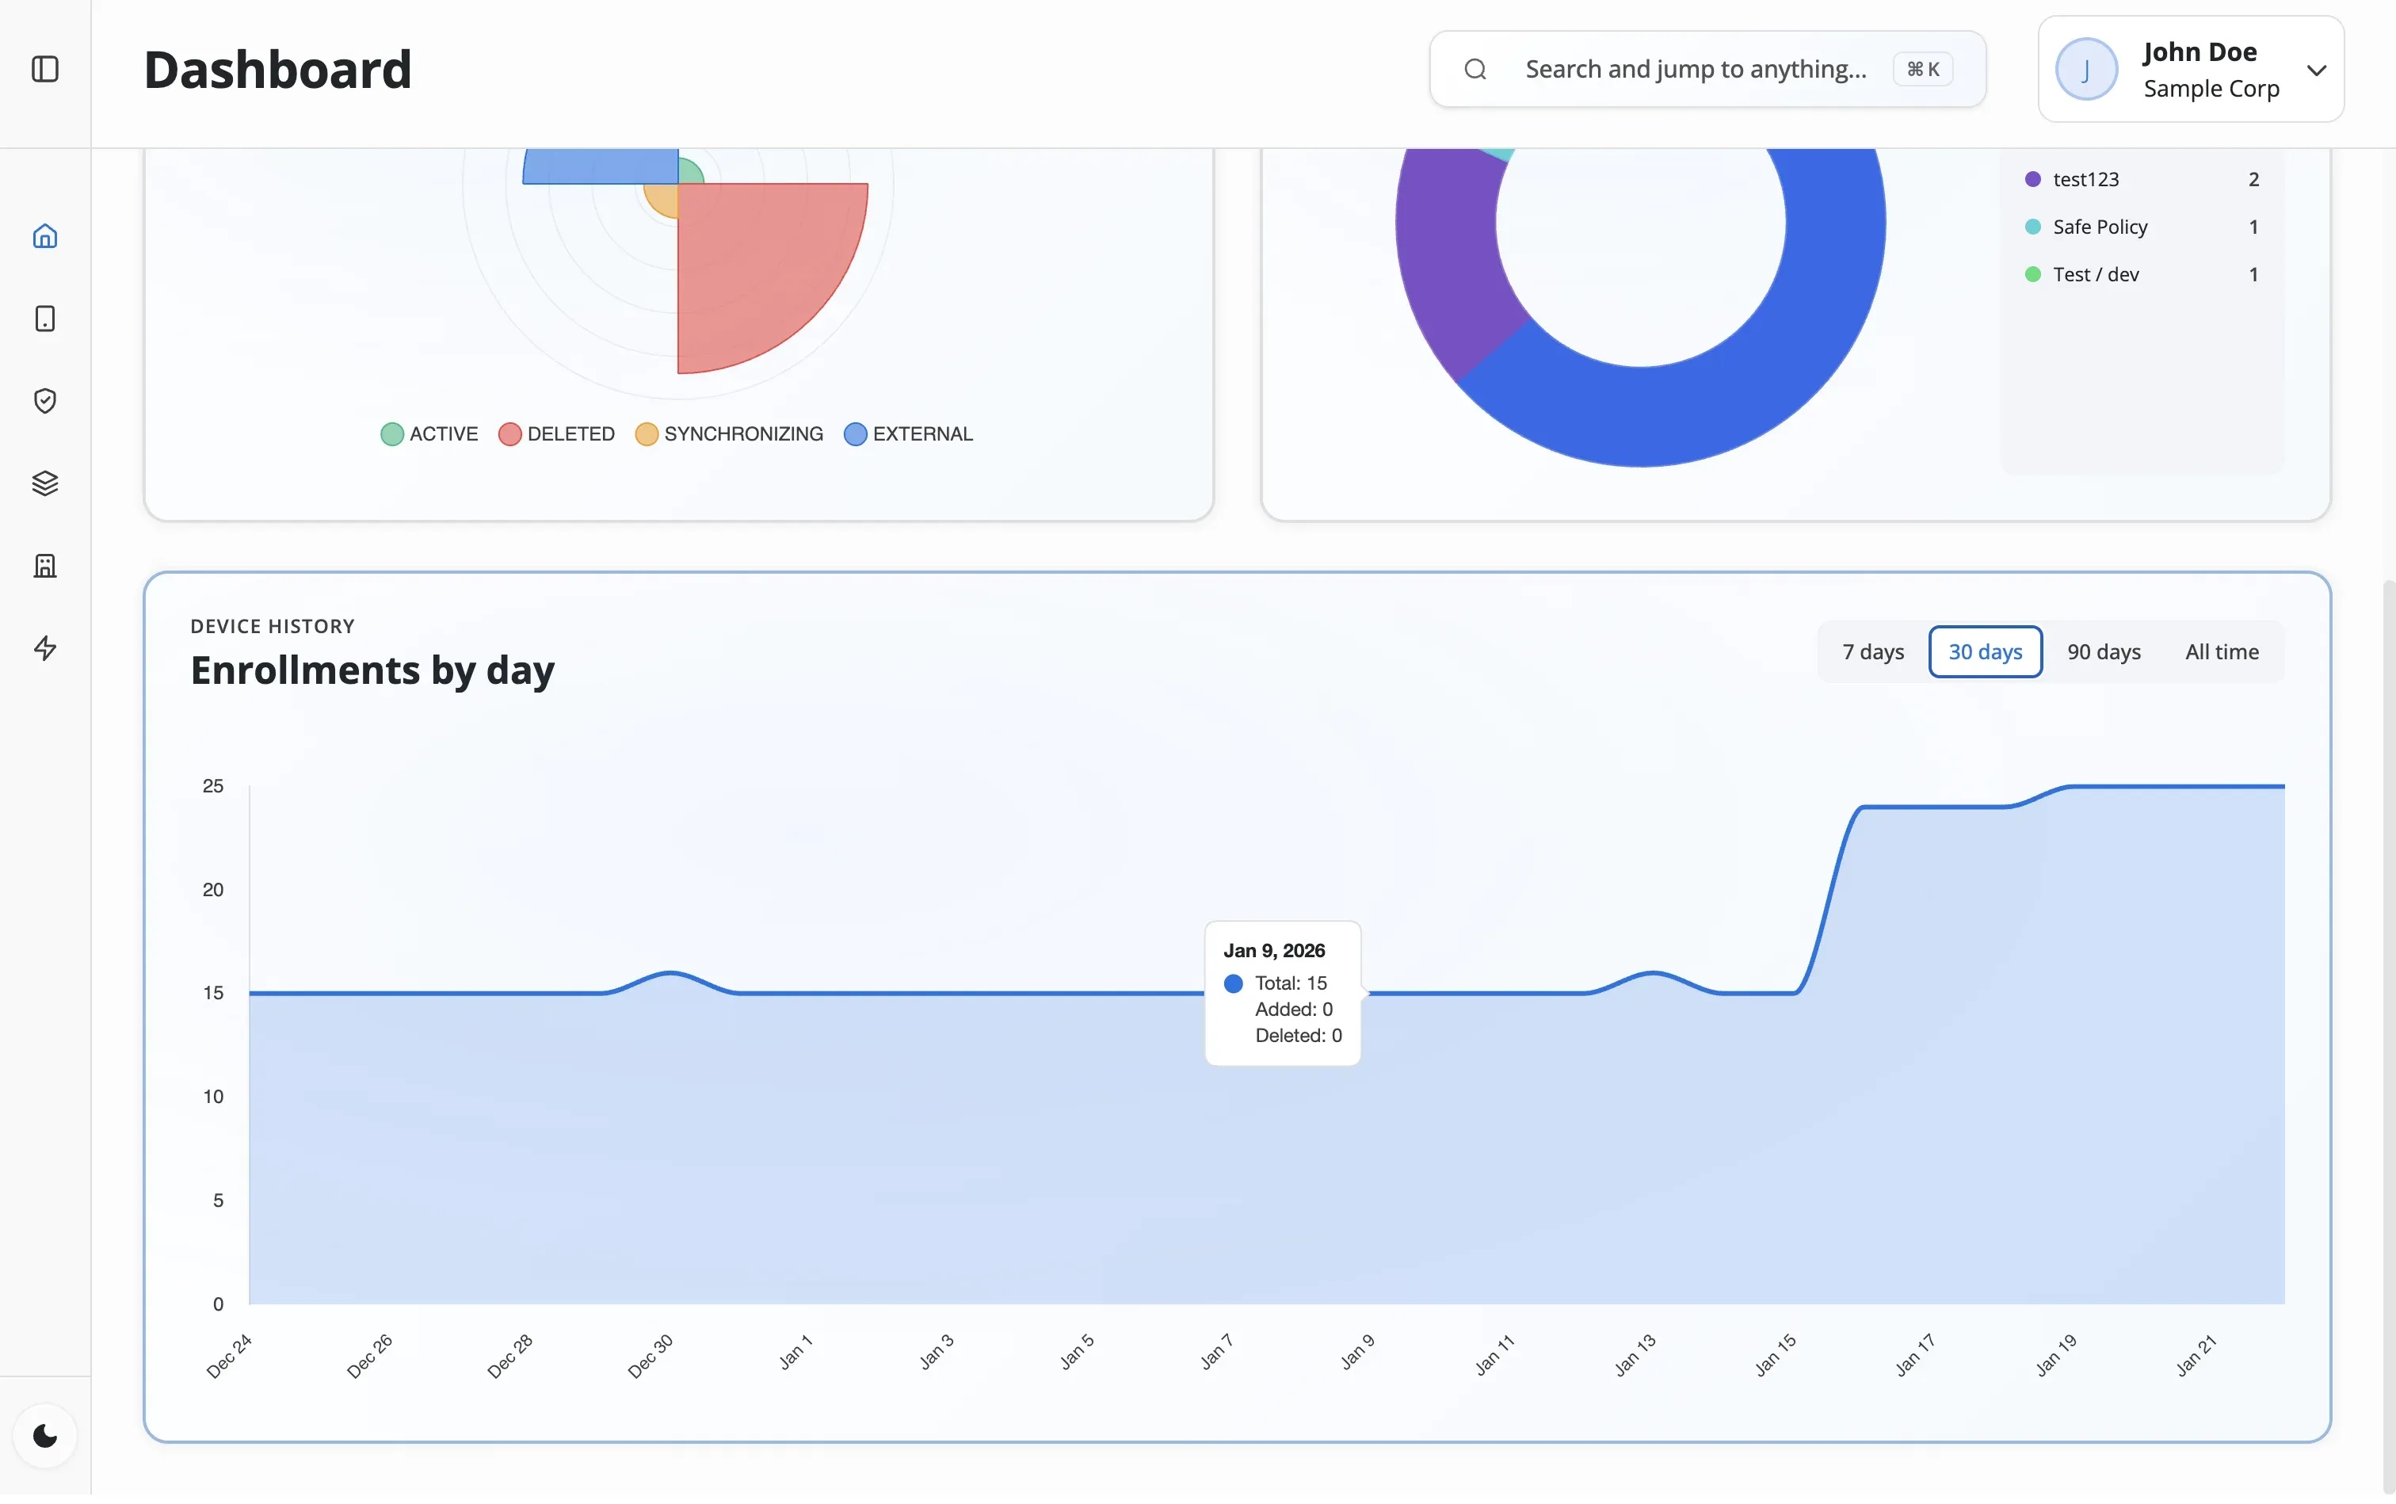Screen dimensions: 2396x1504
Task: Click the layers stack icon in sidebar
Action: pyautogui.click(x=46, y=483)
